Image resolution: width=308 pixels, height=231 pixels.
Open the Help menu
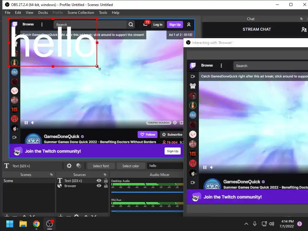116,13
